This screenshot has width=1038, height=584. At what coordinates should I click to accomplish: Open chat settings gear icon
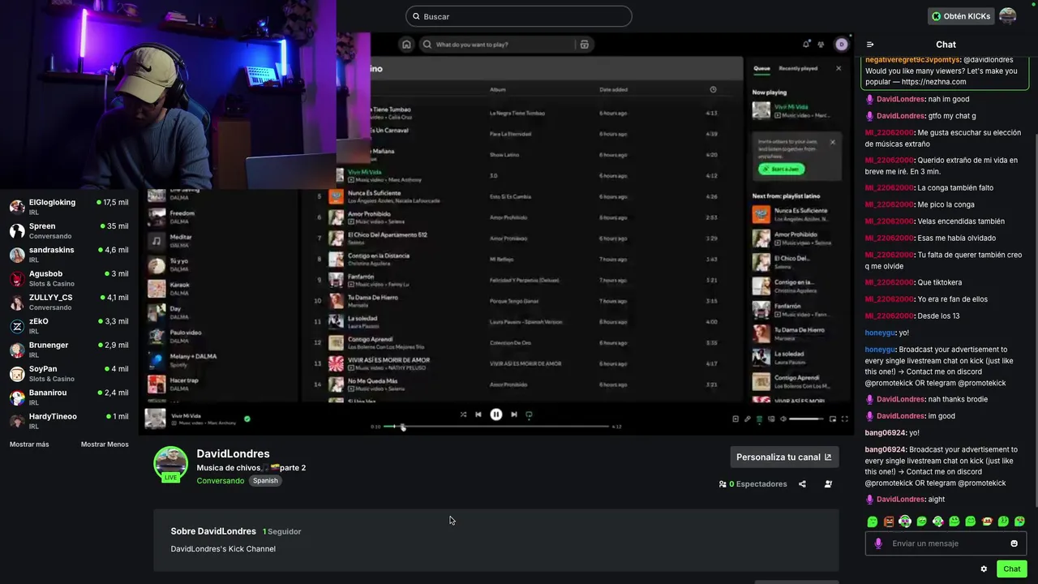coord(984,569)
